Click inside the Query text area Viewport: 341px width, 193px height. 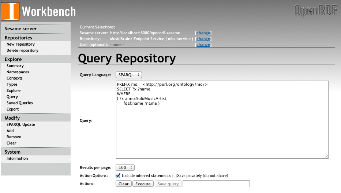(x=222, y=120)
